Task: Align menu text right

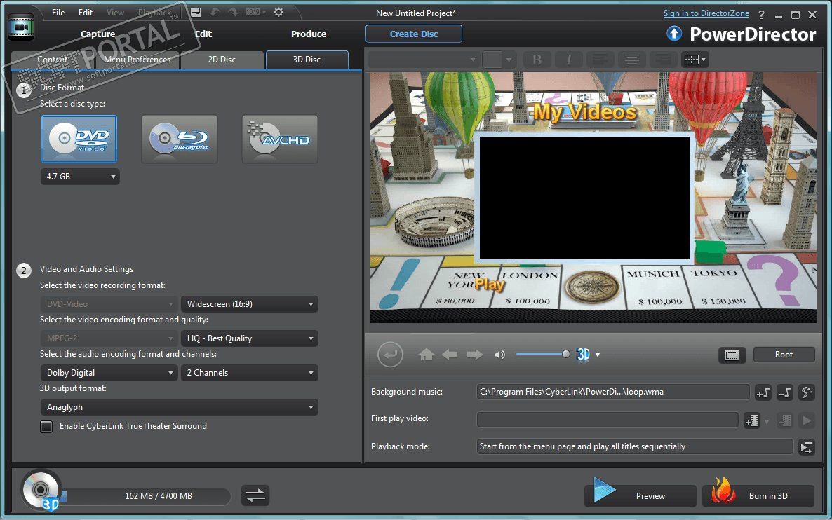Action: 663,60
